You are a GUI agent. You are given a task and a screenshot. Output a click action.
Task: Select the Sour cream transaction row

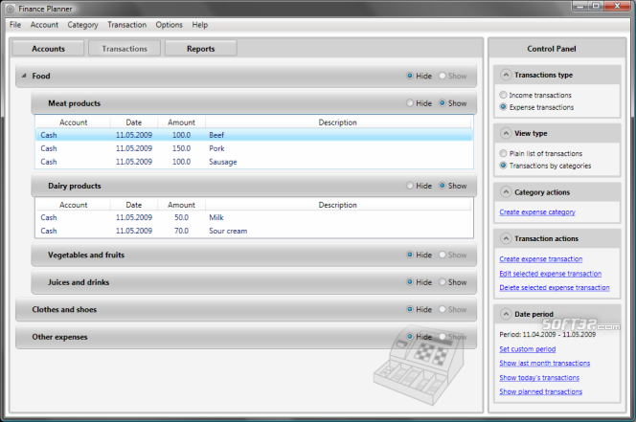click(254, 231)
